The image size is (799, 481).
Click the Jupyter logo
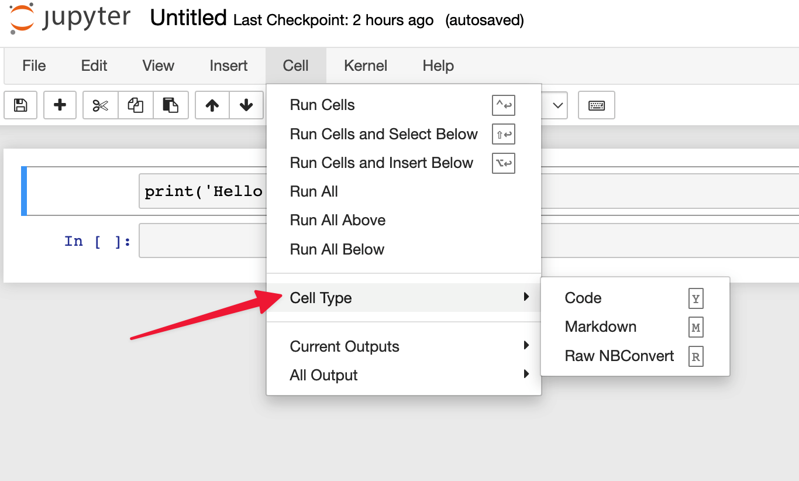pyautogui.click(x=71, y=19)
